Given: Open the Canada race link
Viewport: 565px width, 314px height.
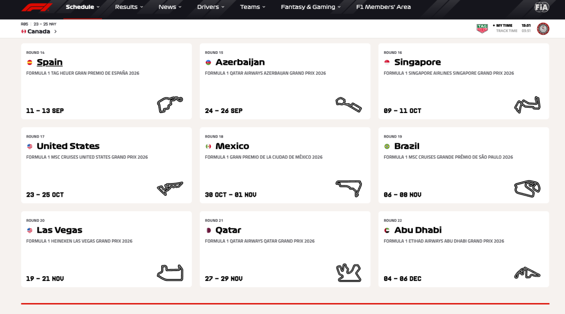Looking at the screenshot, I should [x=39, y=31].
